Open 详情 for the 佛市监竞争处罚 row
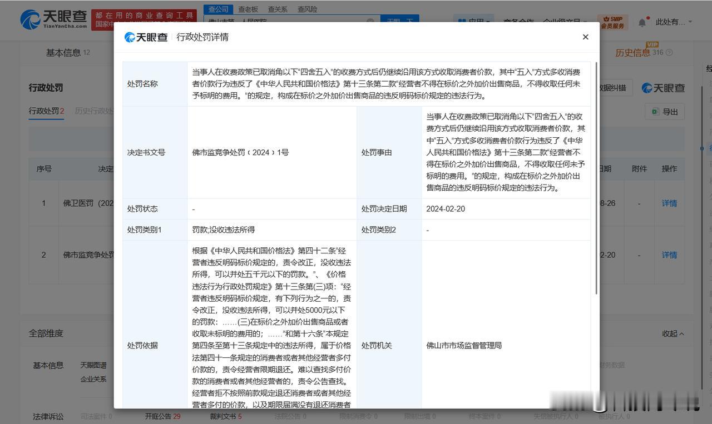This screenshot has width=712, height=424. [x=669, y=255]
